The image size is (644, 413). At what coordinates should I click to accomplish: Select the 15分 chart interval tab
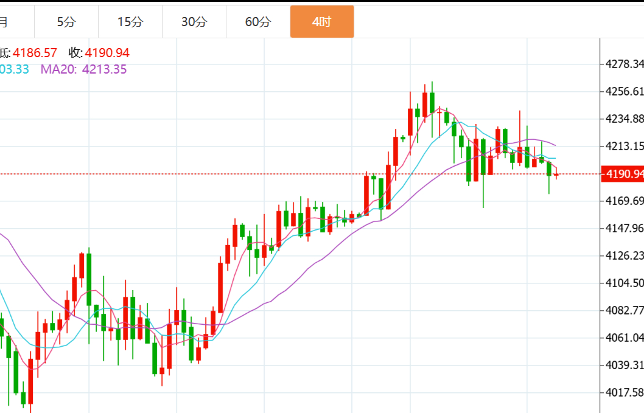point(130,22)
